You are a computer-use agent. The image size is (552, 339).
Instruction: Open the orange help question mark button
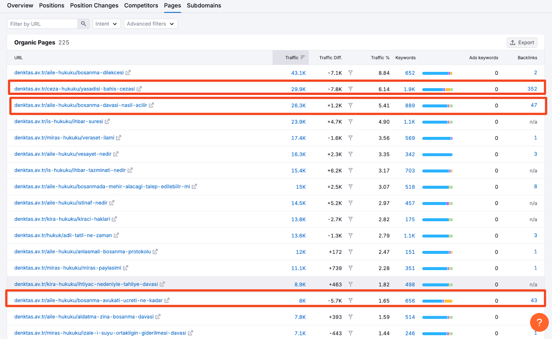coord(539,322)
